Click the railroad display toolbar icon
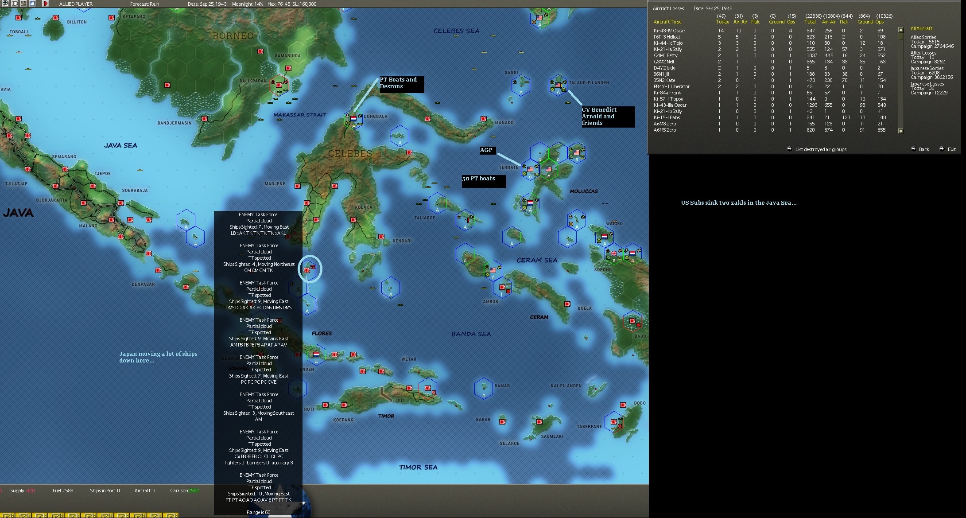966x518 pixels. (x=23, y=4)
